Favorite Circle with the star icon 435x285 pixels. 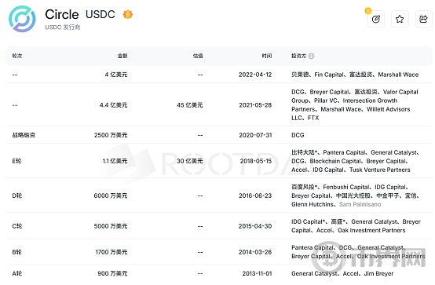tap(400, 19)
